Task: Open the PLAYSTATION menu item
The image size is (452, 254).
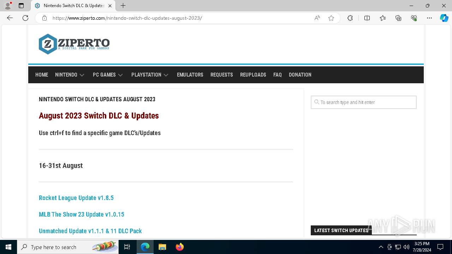Action: coord(146,75)
